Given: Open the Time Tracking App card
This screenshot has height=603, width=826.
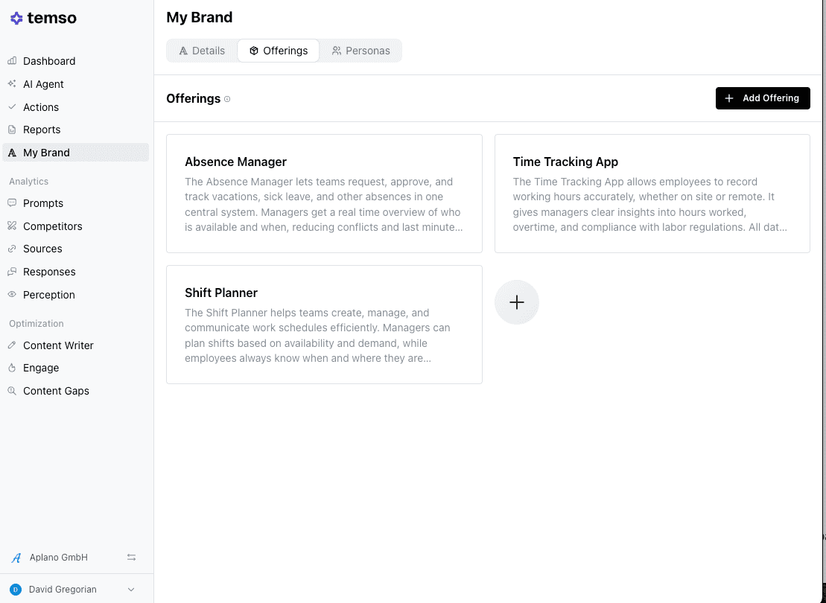Looking at the screenshot, I should (652, 194).
